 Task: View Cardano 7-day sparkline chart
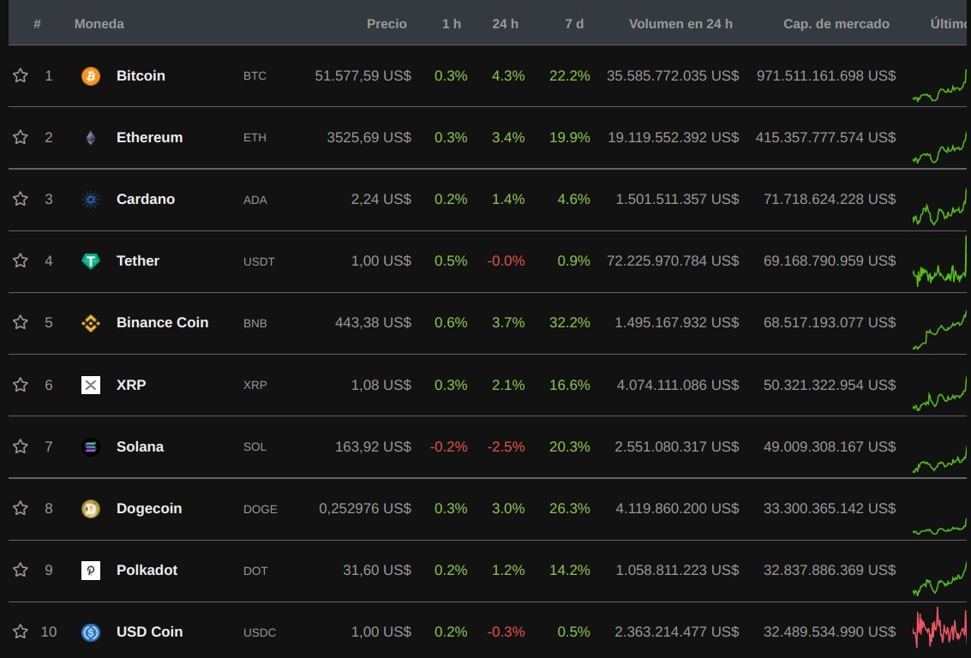pyautogui.click(x=939, y=207)
